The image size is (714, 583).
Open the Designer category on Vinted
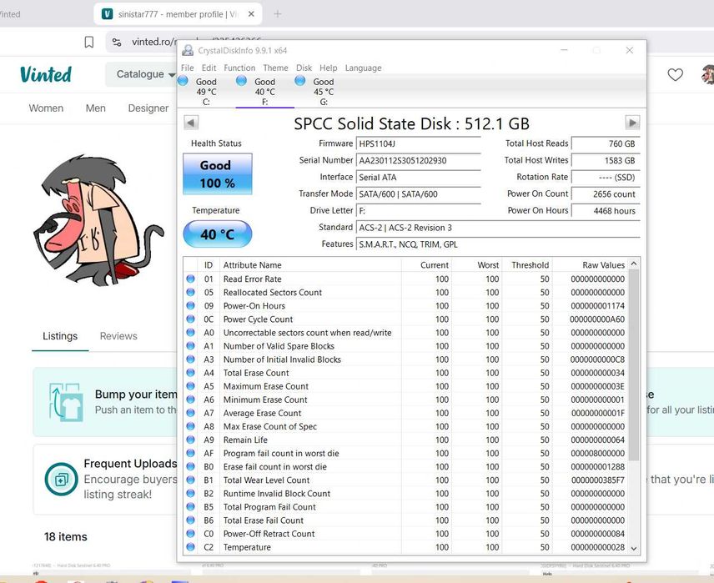148,108
